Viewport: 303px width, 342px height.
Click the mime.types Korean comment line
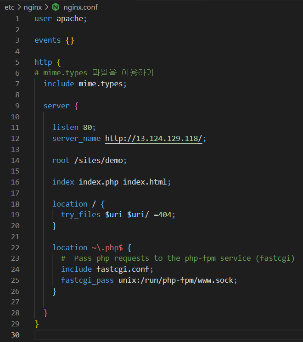click(x=94, y=73)
